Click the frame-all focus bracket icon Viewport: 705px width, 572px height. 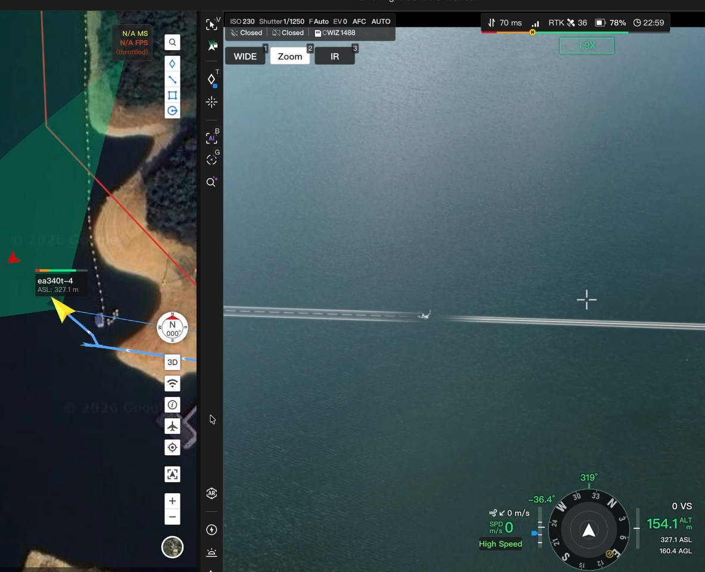[x=172, y=474]
